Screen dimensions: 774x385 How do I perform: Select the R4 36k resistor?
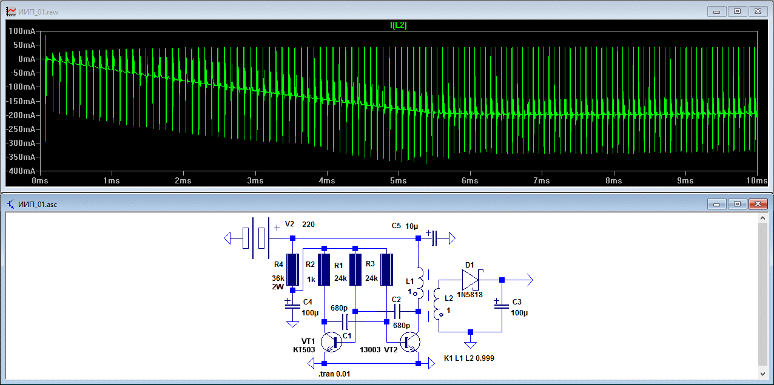293,269
